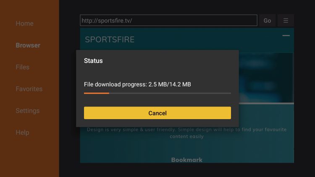Click the Bookmark heading on the web page
315x177 pixels.
point(187,160)
